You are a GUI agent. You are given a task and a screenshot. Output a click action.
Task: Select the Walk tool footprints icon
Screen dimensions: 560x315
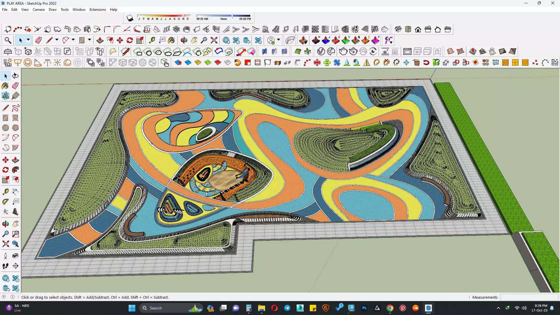(x=5, y=266)
